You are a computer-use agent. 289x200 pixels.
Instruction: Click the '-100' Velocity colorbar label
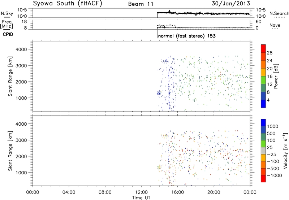[273, 161]
